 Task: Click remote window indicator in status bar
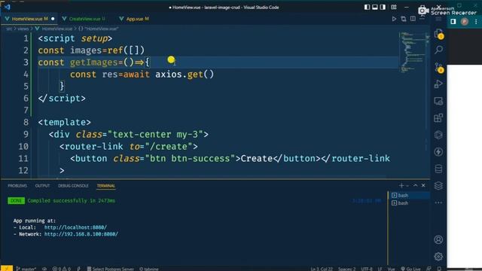(x=7, y=269)
